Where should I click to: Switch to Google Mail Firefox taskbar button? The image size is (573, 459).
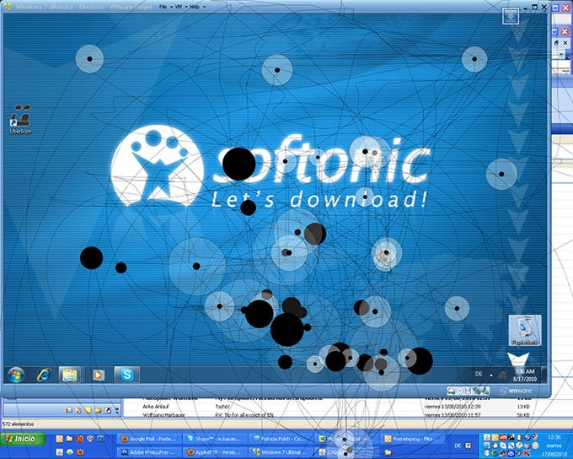(149, 439)
